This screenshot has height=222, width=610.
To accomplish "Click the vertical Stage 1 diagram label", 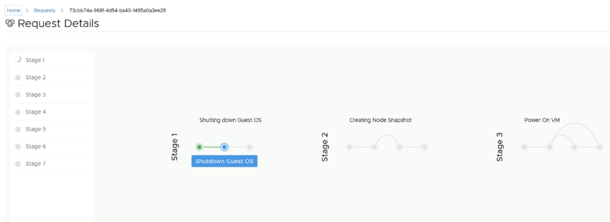I will tap(175, 147).
